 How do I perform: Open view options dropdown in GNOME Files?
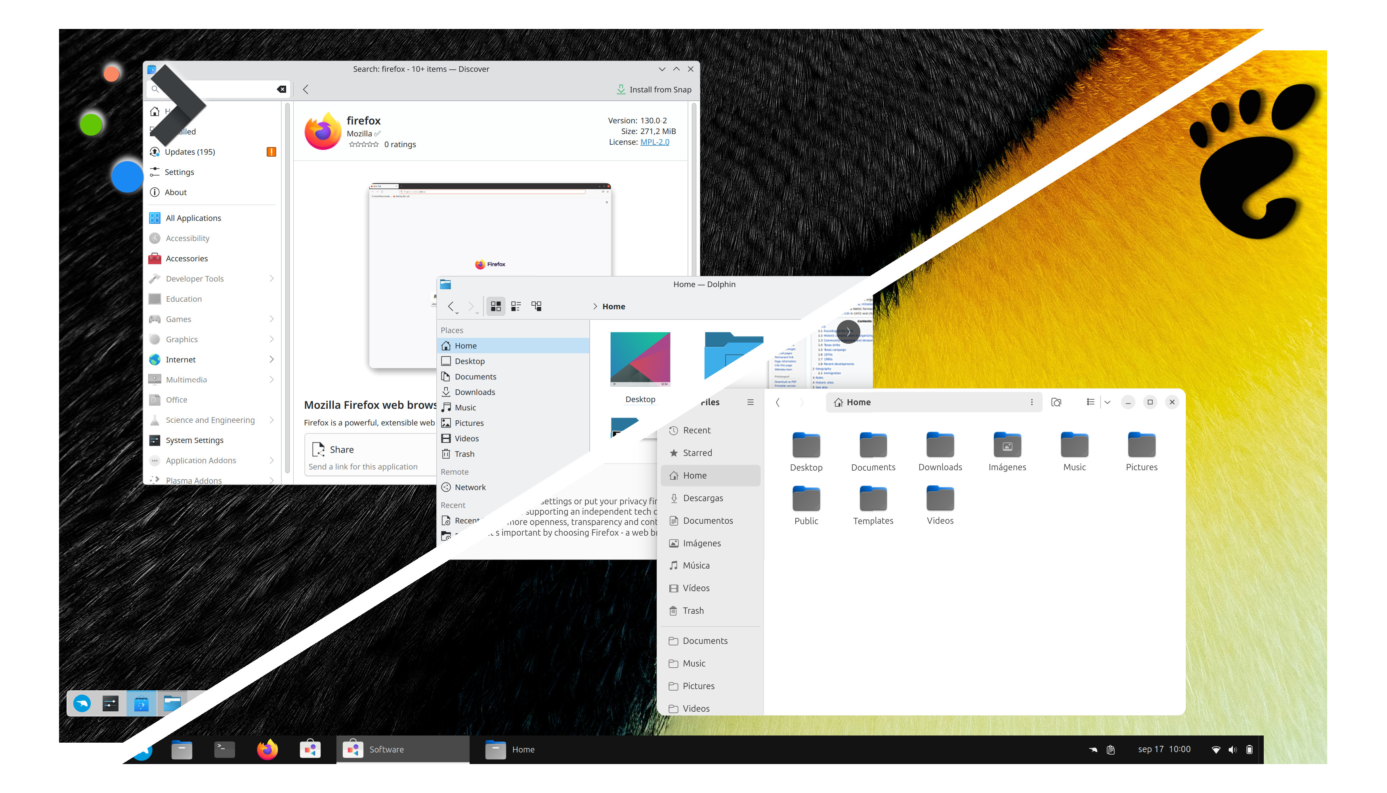click(1107, 402)
